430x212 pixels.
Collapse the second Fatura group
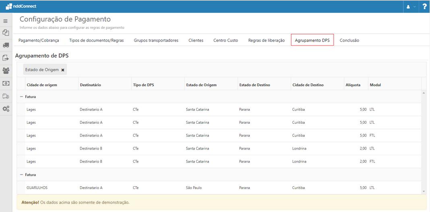pyautogui.click(x=21, y=175)
